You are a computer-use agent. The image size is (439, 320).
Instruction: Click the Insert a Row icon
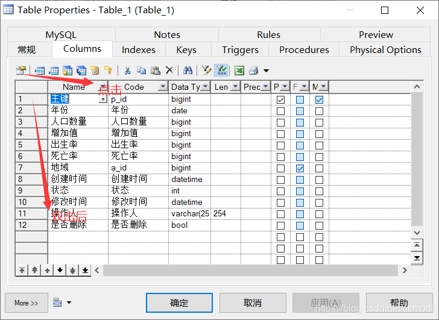(x=39, y=71)
